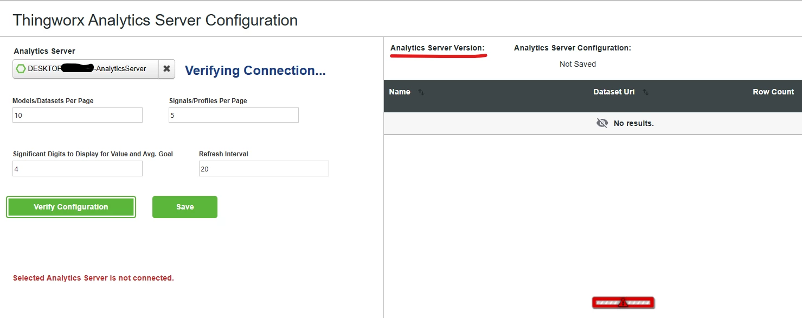802x318 pixels.
Task: Sort by Name column arrows icon
Action: [421, 92]
